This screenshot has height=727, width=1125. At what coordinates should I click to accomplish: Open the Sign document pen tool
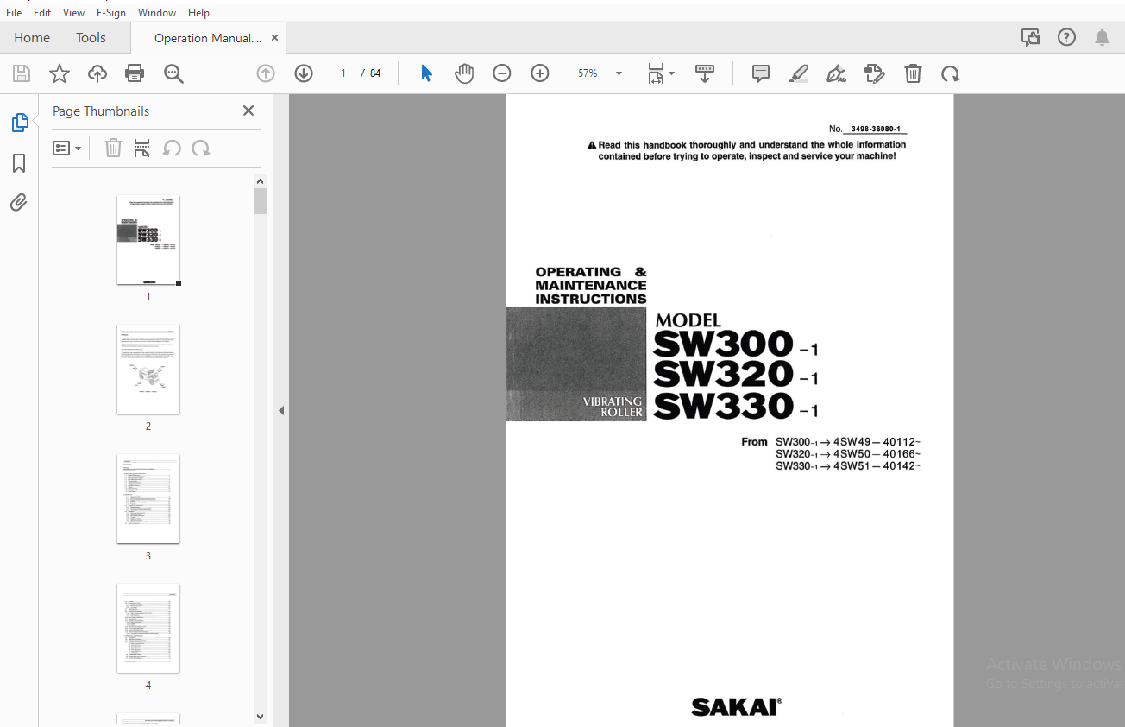click(836, 73)
